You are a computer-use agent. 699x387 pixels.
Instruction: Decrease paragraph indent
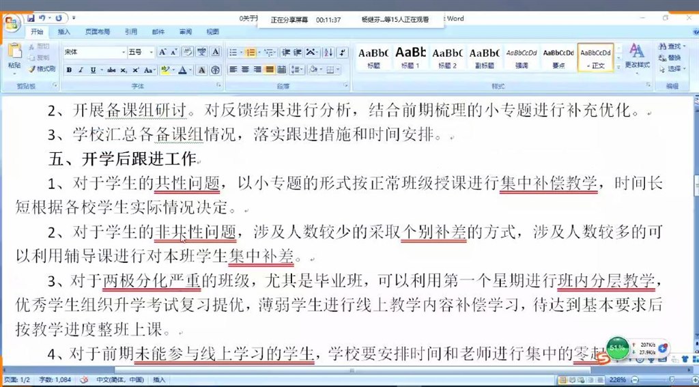[286, 52]
